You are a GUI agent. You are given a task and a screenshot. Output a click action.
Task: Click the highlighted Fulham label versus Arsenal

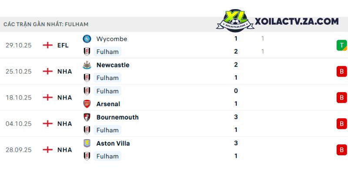(x=107, y=91)
